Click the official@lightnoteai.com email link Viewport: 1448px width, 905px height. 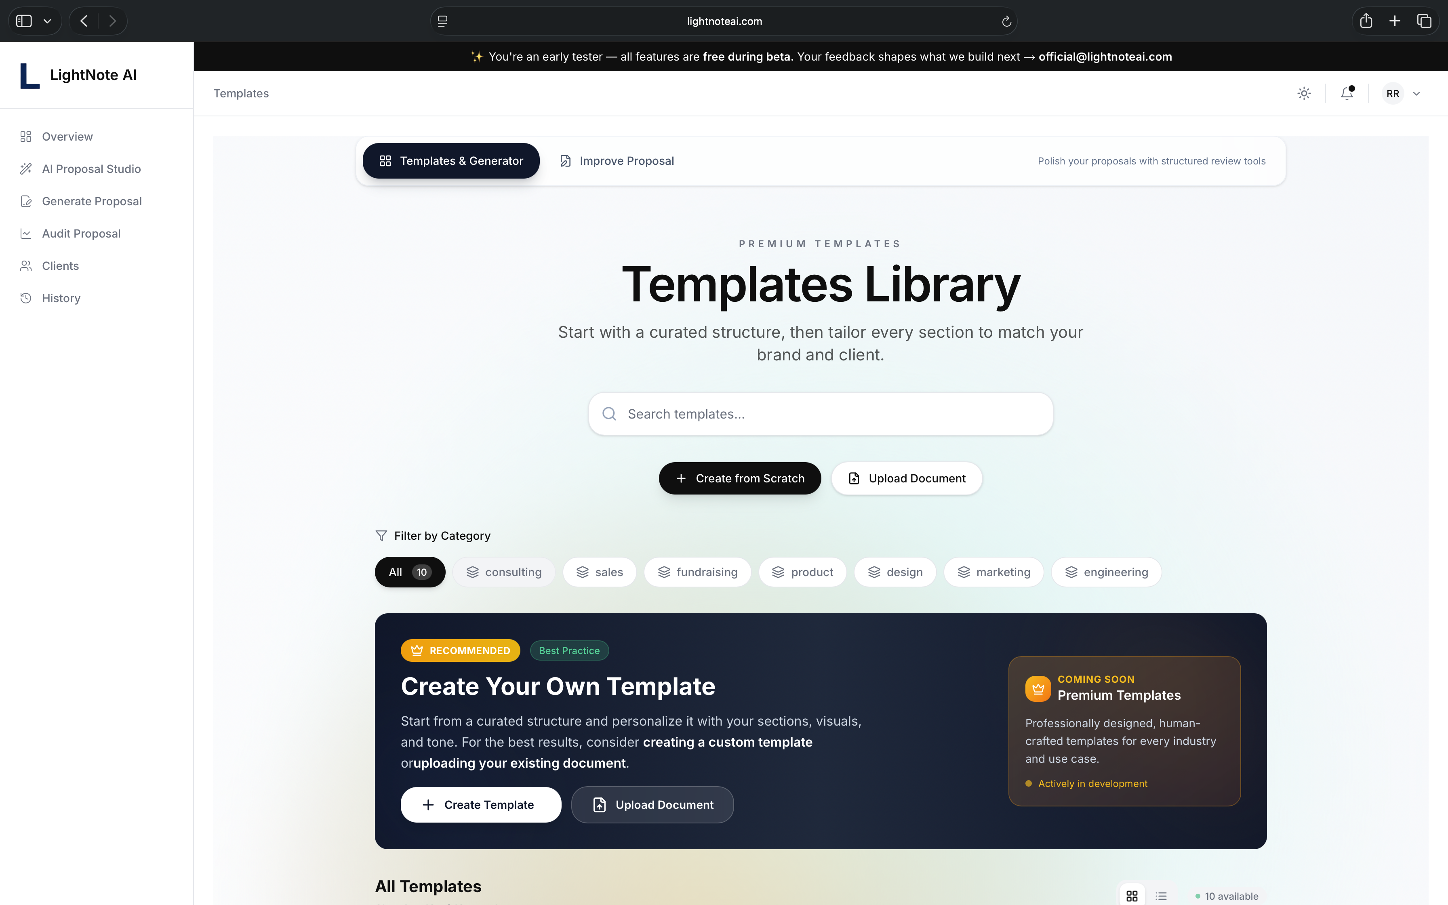point(1105,57)
